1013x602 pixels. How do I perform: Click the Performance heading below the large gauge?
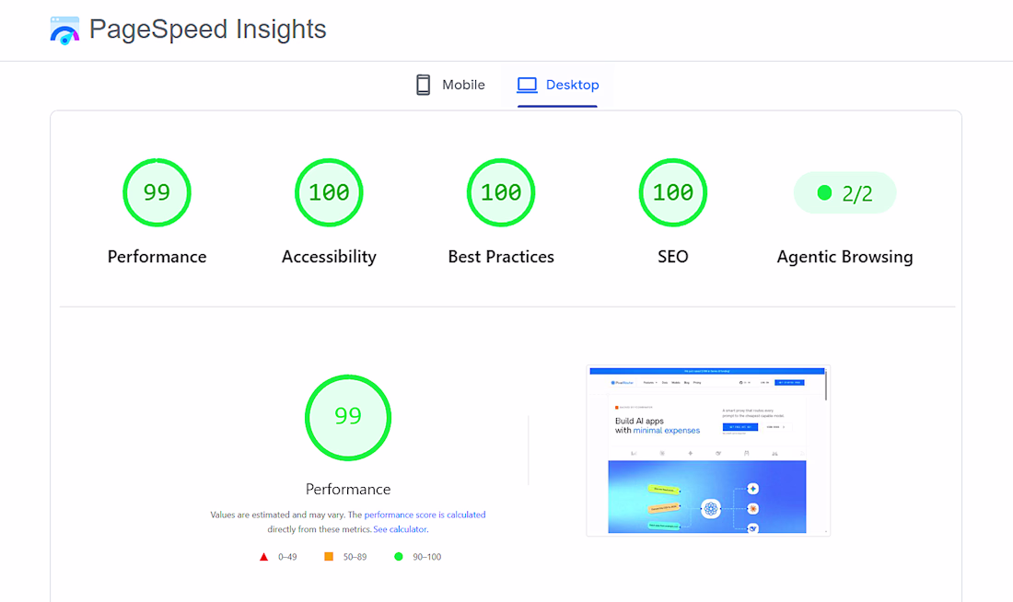[348, 489]
